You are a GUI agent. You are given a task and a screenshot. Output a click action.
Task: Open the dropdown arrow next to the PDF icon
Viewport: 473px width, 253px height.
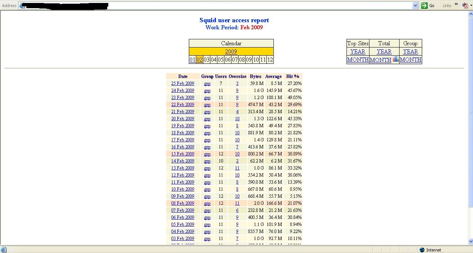[x=471, y=6]
